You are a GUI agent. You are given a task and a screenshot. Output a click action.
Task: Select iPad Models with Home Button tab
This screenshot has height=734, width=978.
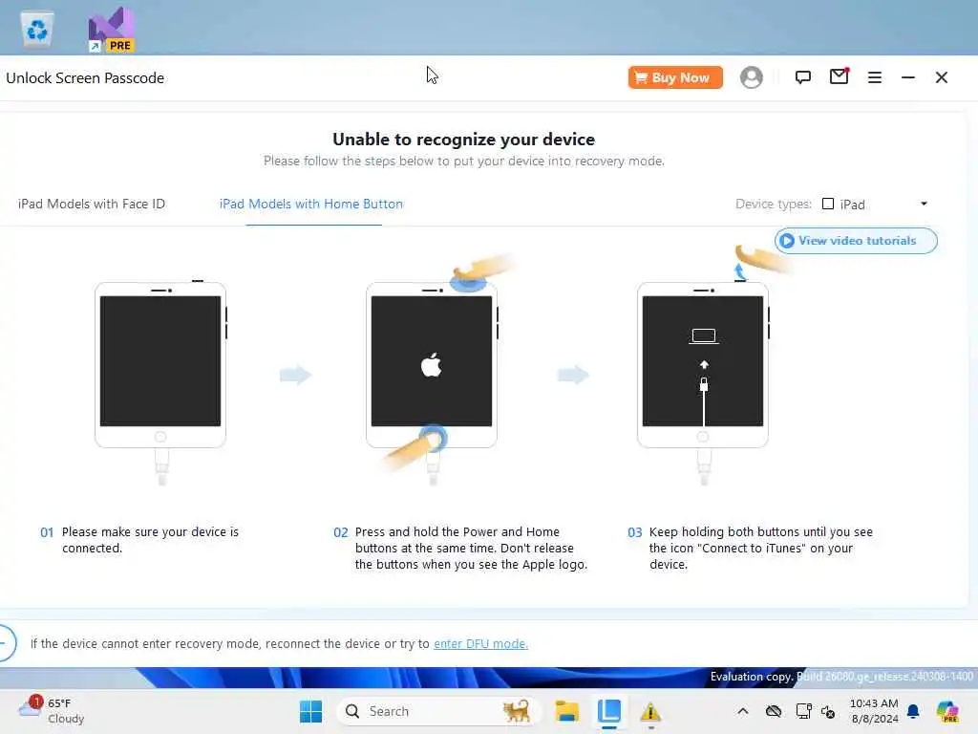(311, 205)
